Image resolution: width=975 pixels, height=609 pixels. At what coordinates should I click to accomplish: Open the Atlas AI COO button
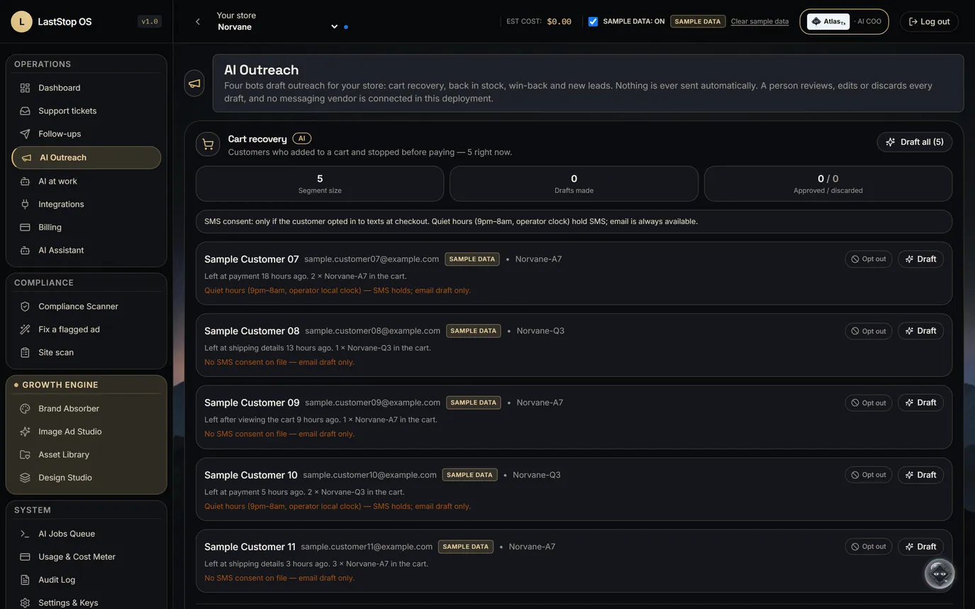coord(844,21)
